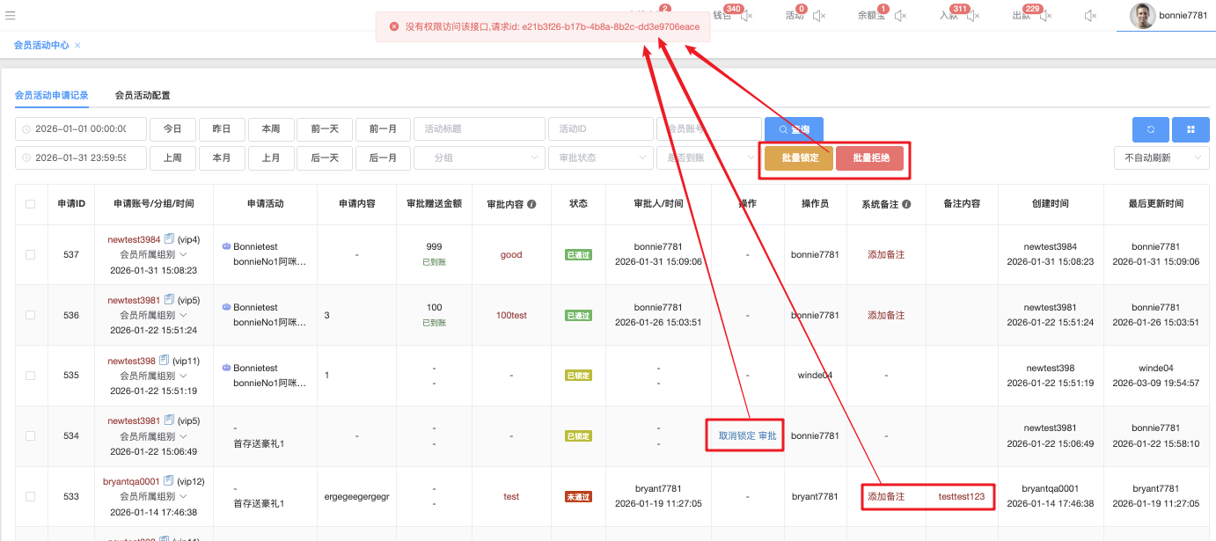Click the blue refresh icon button

point(1150,129)
